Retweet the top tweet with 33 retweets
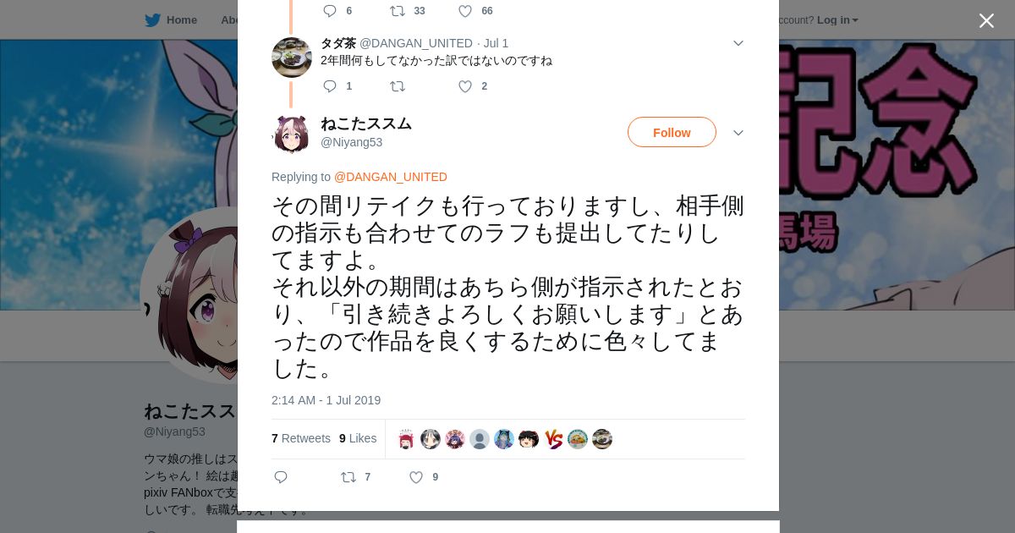Image resolution: width=1015 pixels, height=533 pixels. pyautogui.click(x=398, y=11)
